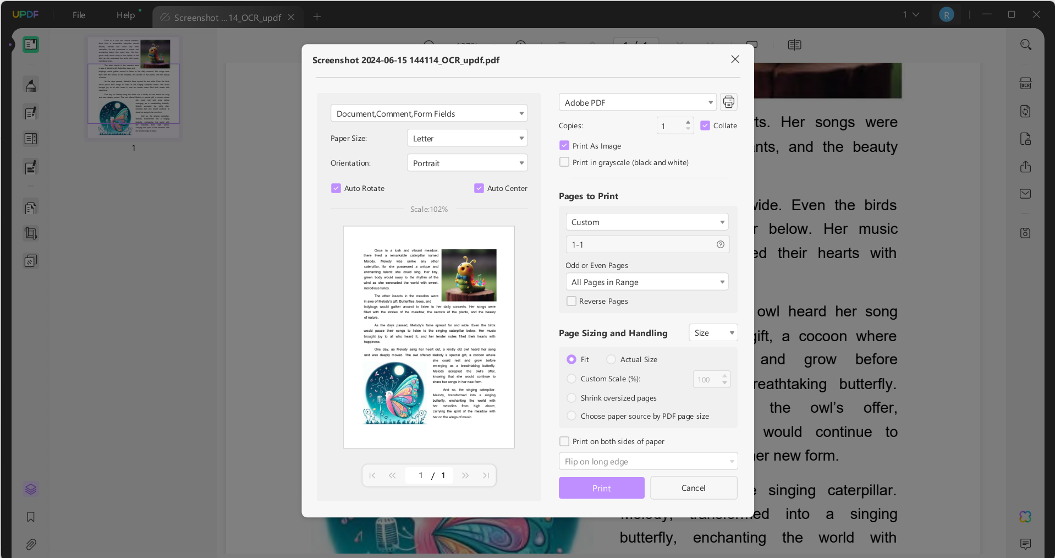Enable Print in grayscale option
The width and height of the screenshot is (1055, 558).
tap(564, 162)
